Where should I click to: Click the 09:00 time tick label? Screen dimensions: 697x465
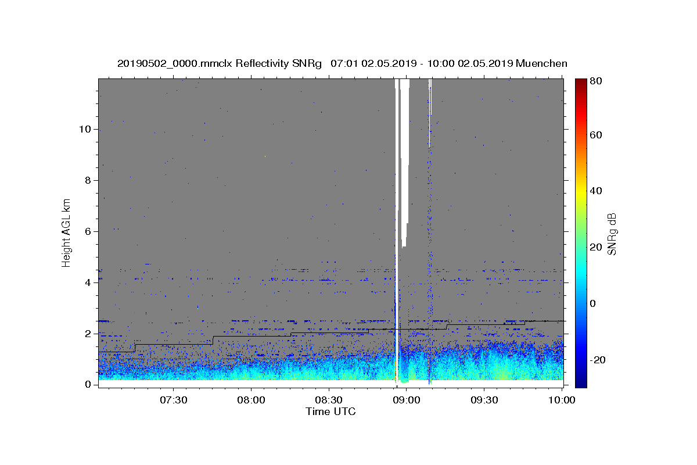tap(407, 400)
